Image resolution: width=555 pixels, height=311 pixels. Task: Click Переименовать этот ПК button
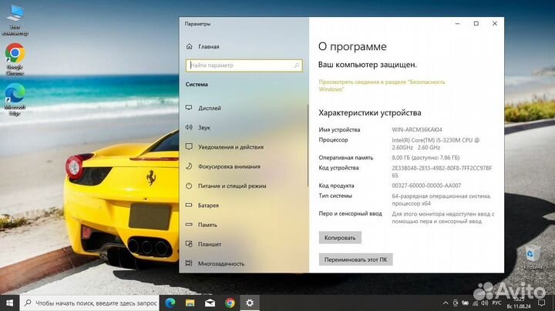355,259
